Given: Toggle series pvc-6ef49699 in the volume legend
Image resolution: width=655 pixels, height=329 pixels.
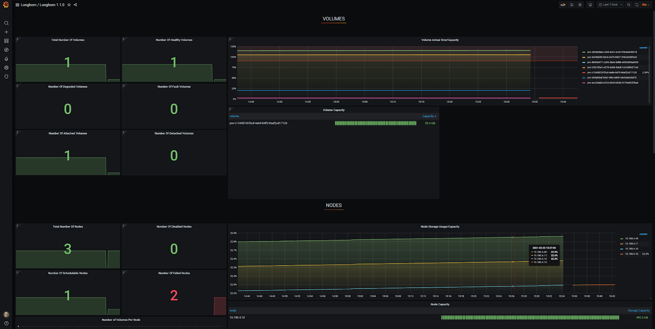Looking at the screenshot, I should point(612,57).
